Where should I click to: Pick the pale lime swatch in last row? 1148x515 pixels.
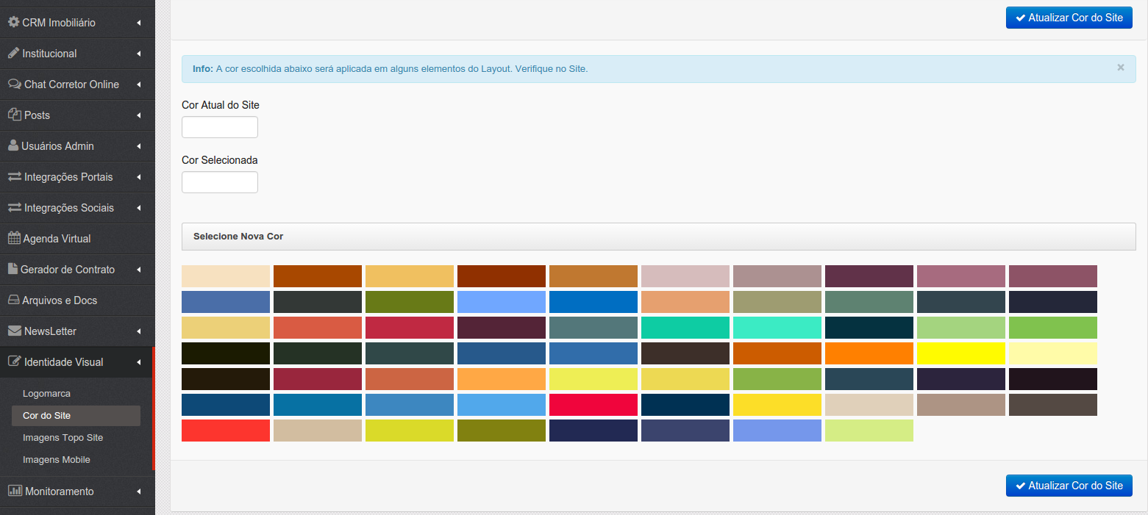tap(869, 431)
